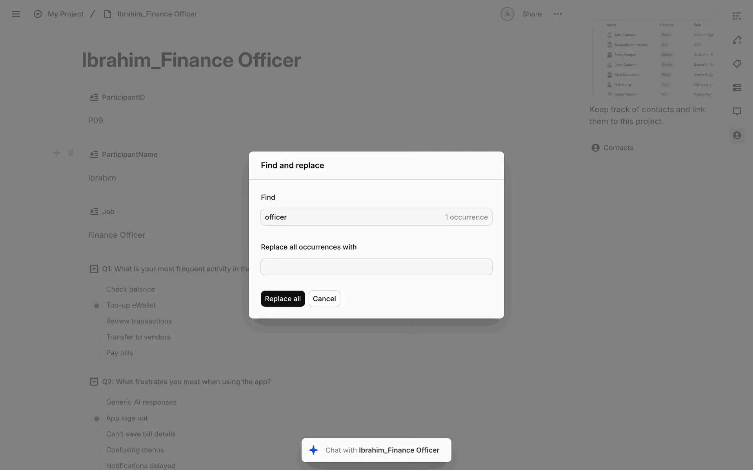
Task: Click the My Project breadcrumb
Action: point(65,14)
